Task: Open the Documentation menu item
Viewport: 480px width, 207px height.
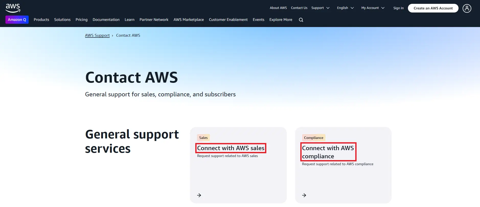Action: [x=106, y=20]
